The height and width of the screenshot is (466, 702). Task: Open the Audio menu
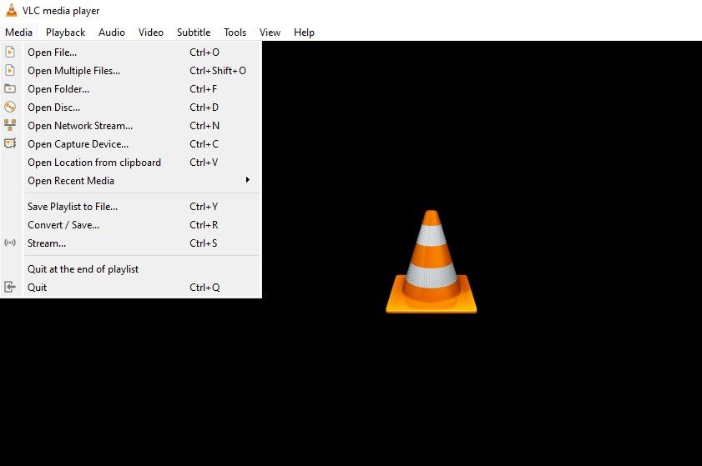(112, 33)
